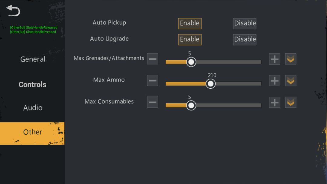Expand the Max Consumables chevron
Screen dimensions: 327x184
291,102
